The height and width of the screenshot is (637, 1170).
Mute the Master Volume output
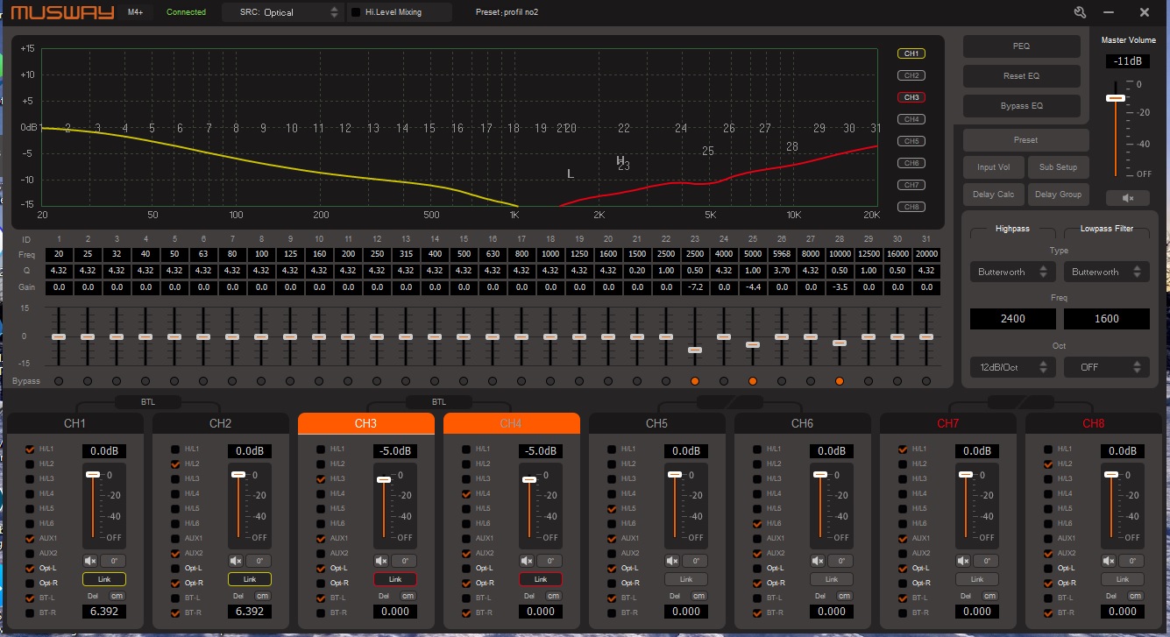1127,198
